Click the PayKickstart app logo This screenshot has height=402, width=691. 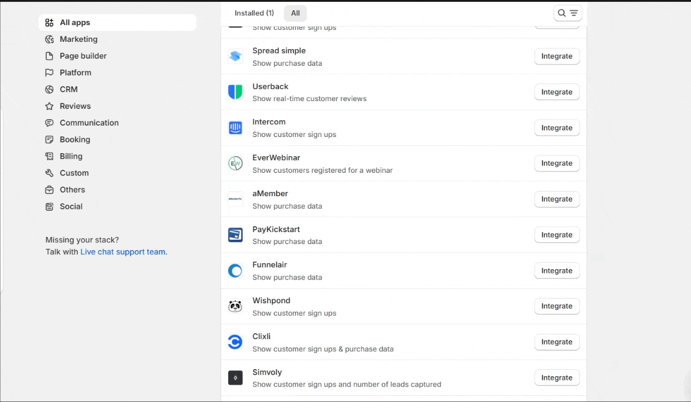click(x=235, y=234)
